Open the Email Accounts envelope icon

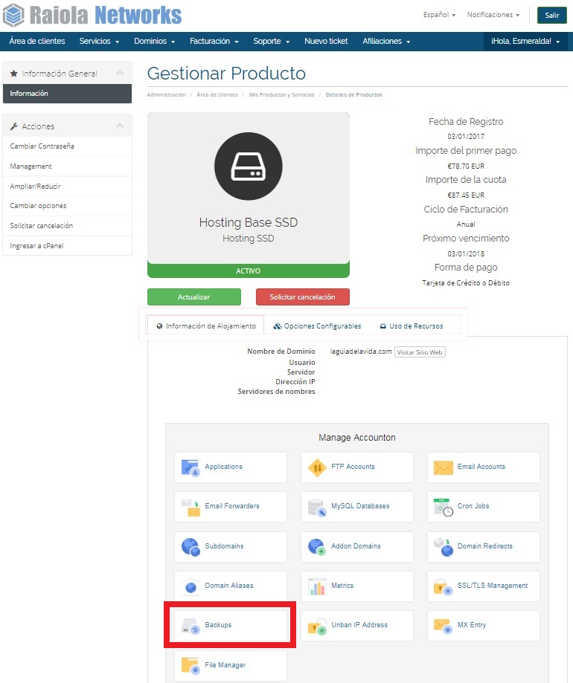coord(444,467)
